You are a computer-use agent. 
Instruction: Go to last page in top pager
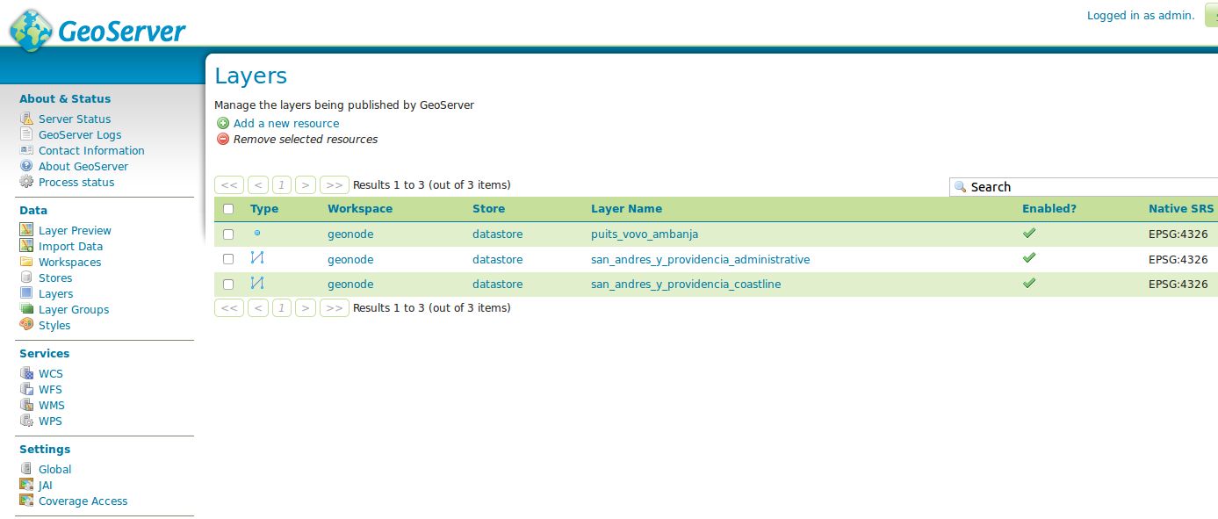coord(334,185)
